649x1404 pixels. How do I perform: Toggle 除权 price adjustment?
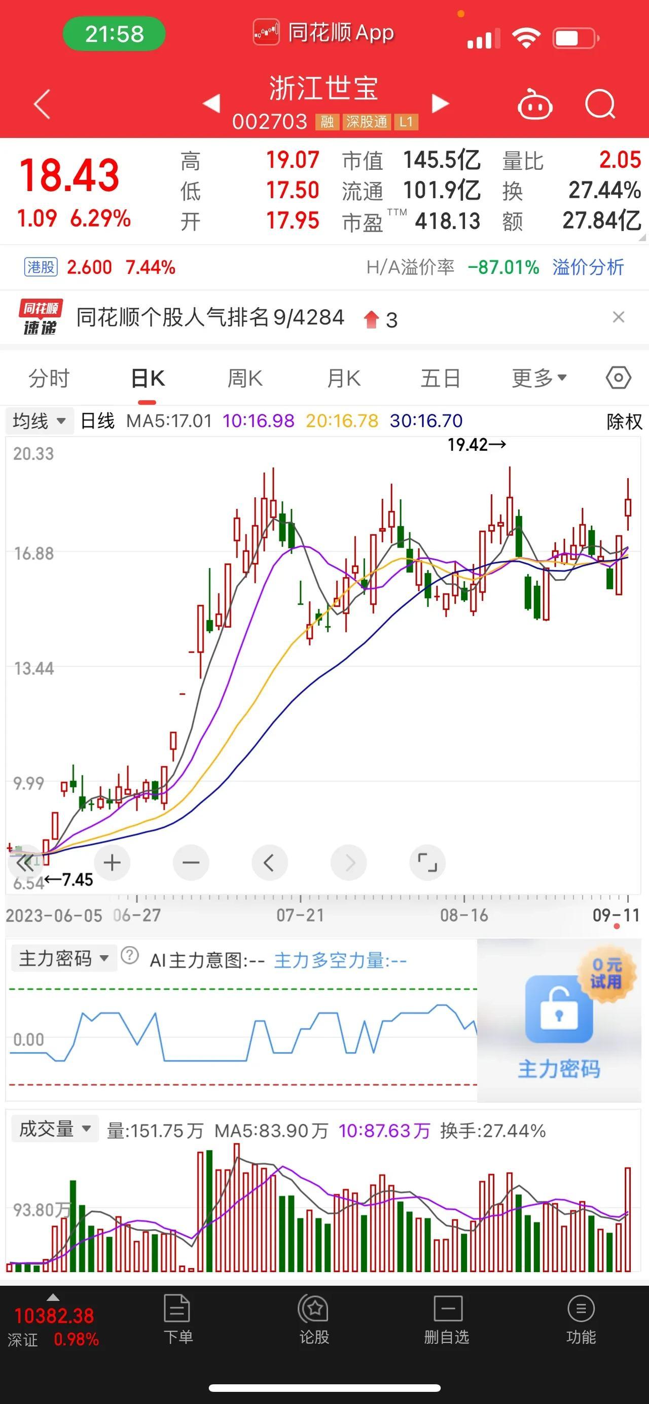click(x=624, y=421)
